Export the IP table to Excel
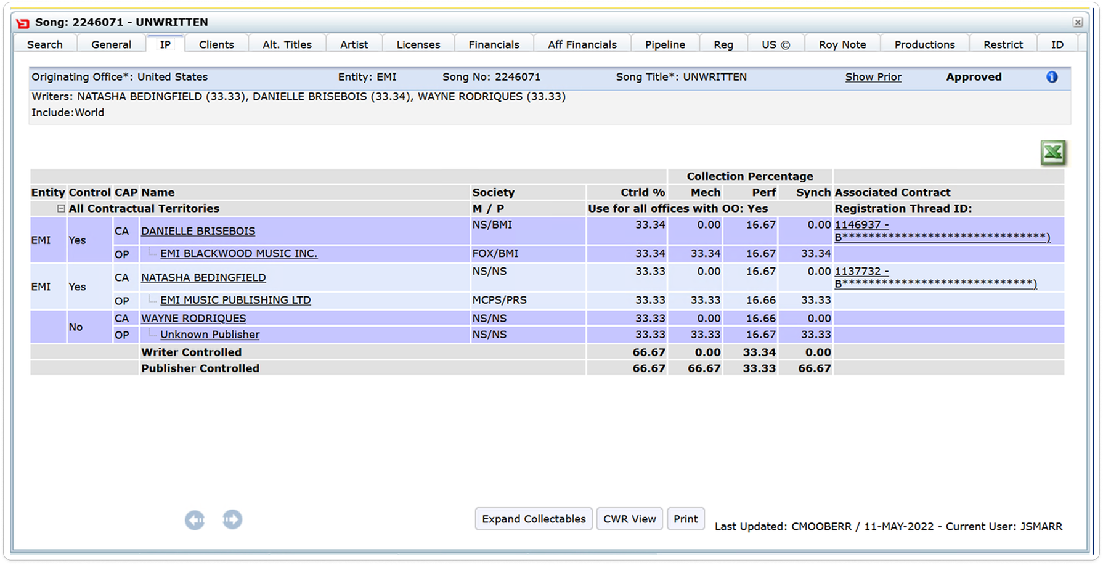Screen dimensions: 1103x565 point(1053,153)
